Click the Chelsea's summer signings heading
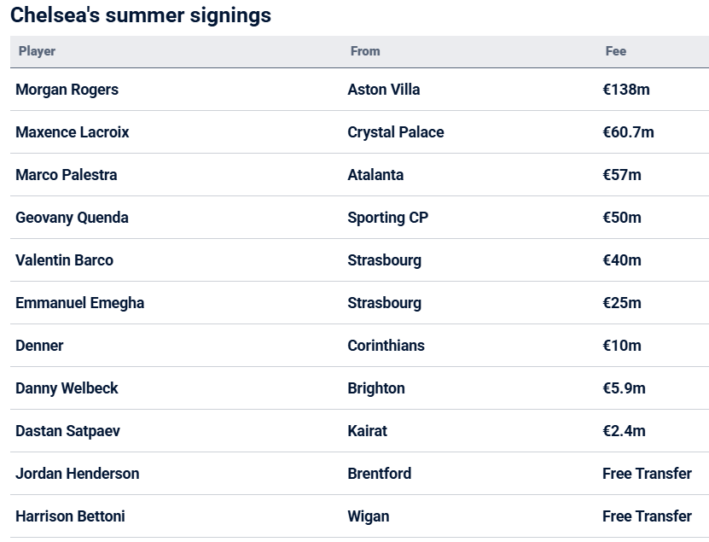The height and width of the screenshot is (542, 709). [x=141, y=15]
